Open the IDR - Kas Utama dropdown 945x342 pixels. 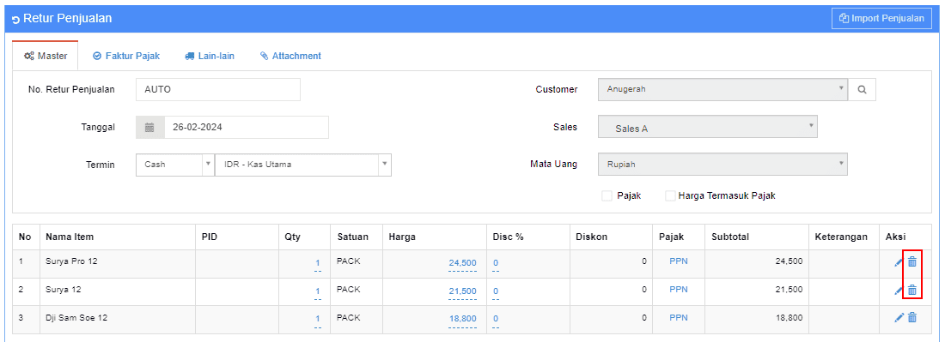pyautogui.click(x=303, y=164)
